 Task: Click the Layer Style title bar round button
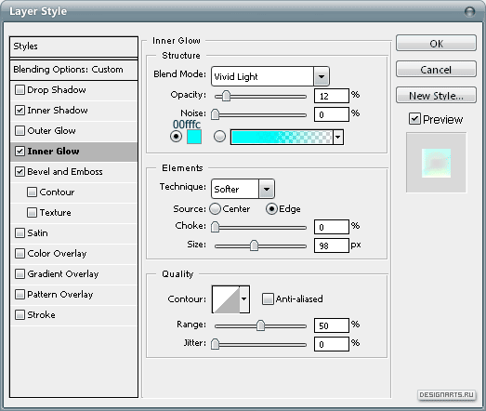click(470, 11)
